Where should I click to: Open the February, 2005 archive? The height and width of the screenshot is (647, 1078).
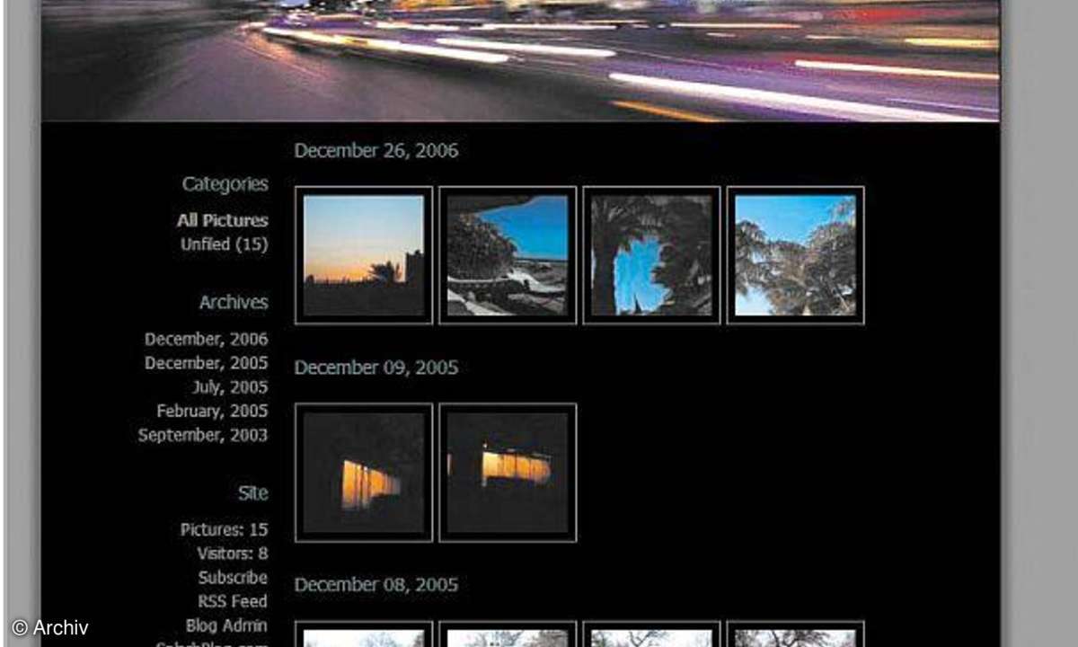point(212,411)
